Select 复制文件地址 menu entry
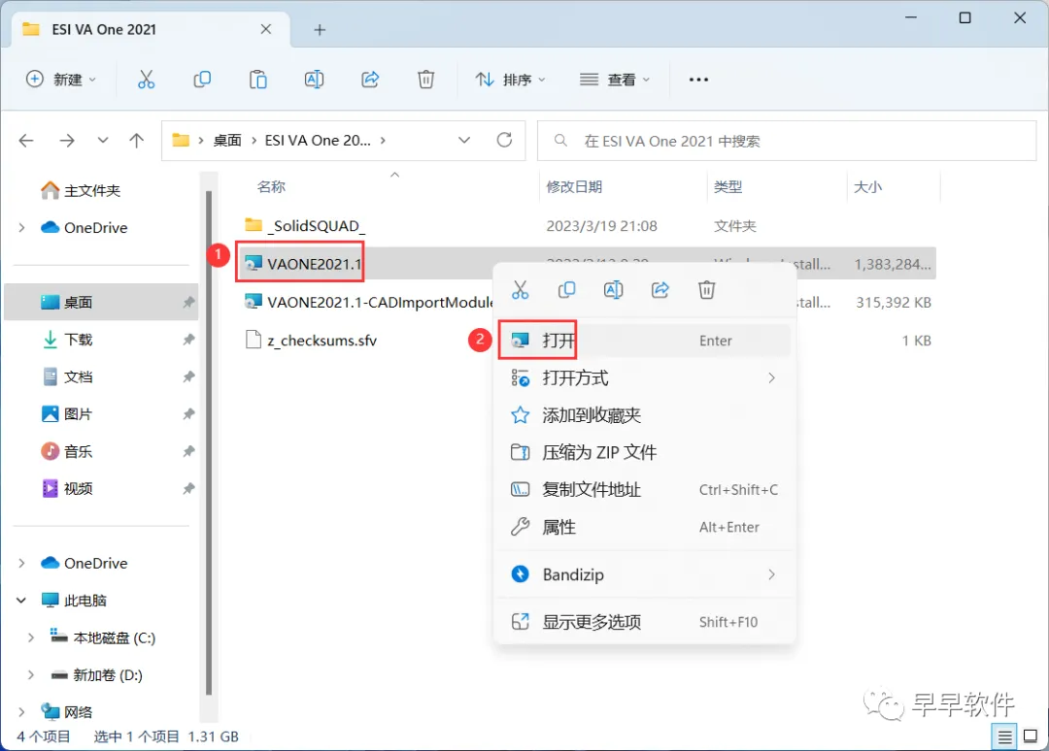The width and height of the screenshot is (1049, 751). pyautogui.click(x=644, y=490)
